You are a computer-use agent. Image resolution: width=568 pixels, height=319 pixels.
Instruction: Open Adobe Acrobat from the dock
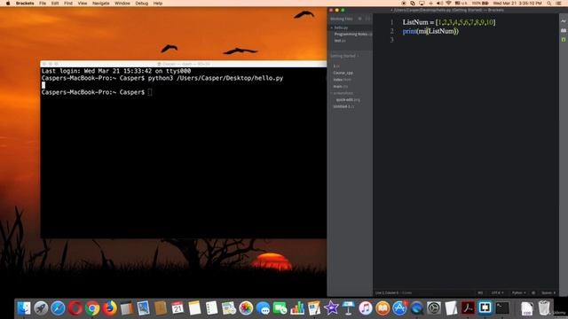pos(468,308)
